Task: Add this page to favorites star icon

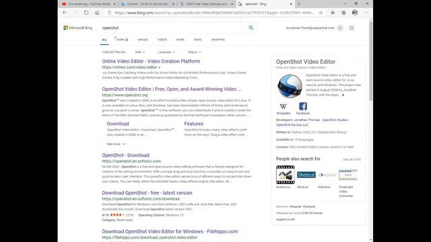Action: click(321, 13)
